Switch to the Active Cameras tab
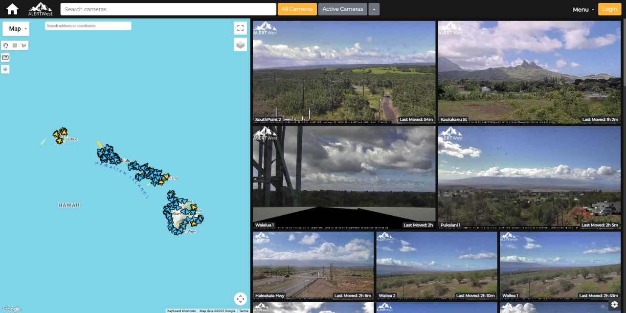The image size is (626, 313). [x=342, y=9]
